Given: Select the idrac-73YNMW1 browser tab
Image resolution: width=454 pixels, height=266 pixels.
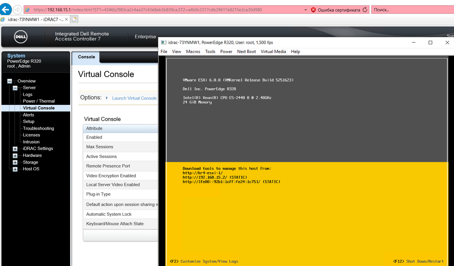Looking at the screenshot, I should pos(35,19).
